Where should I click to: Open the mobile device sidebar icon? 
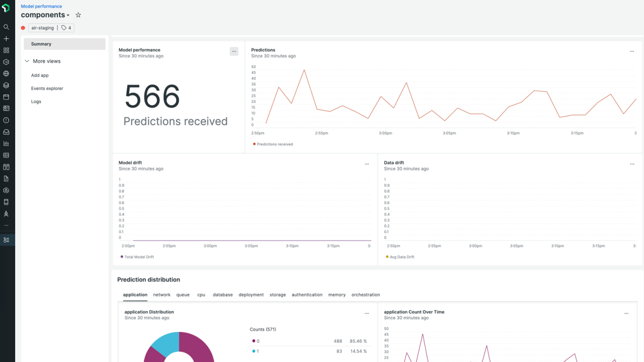point(6,202)
